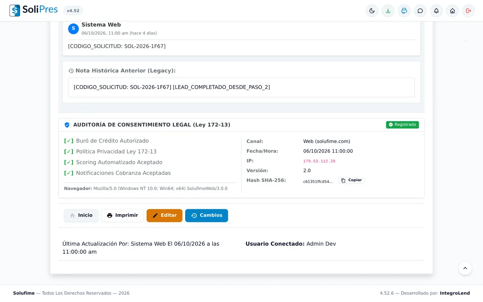483x302 pixels.
Task: Click the download icon in header
Action: tap(388, 11)
